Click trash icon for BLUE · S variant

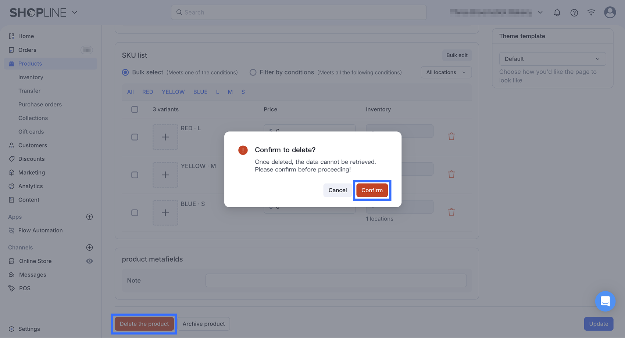(451, 212)
